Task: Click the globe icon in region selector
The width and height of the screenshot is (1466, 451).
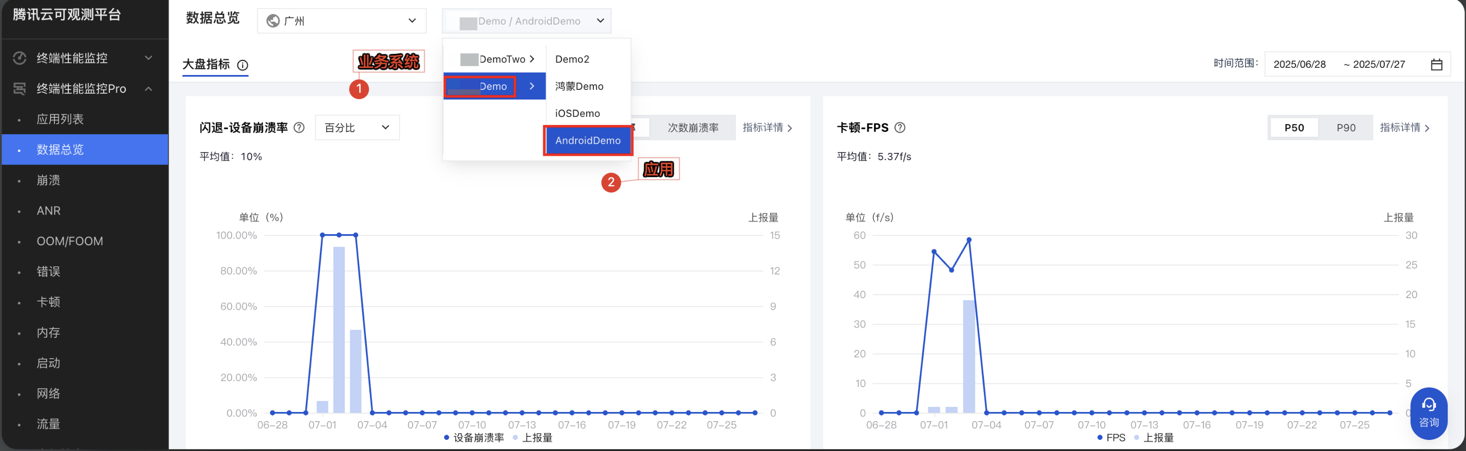Action: [x=273, y=21]
